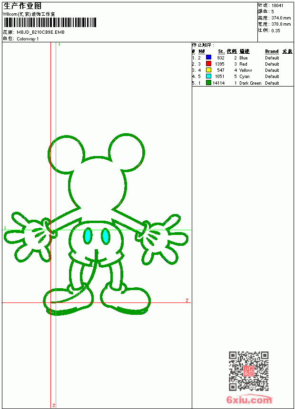The width and height of the screenshot is (295, 409).
Task: Click the N# column header
Action: (202, 51)
